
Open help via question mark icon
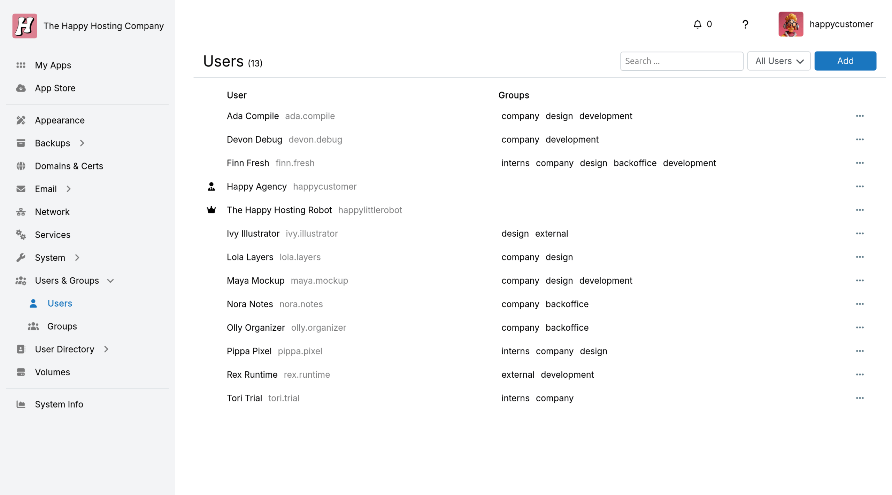(745, 24)
